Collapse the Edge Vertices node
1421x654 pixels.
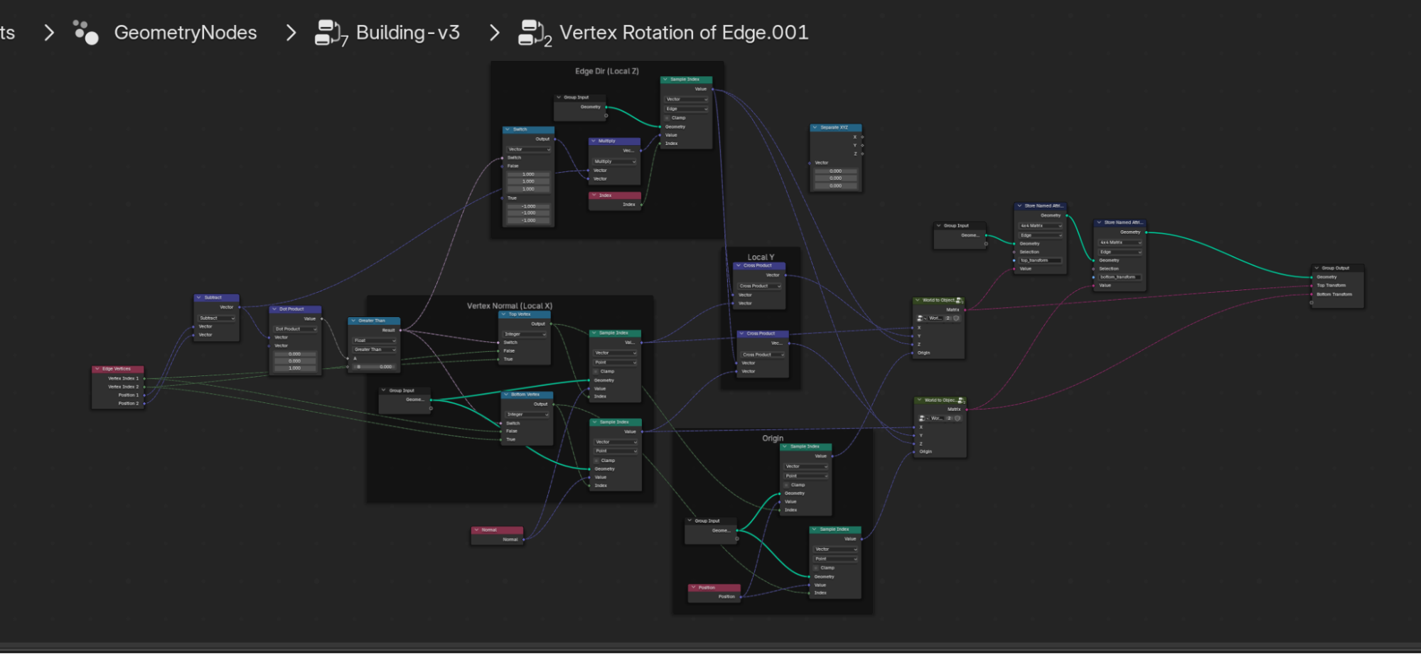point(97,369)
